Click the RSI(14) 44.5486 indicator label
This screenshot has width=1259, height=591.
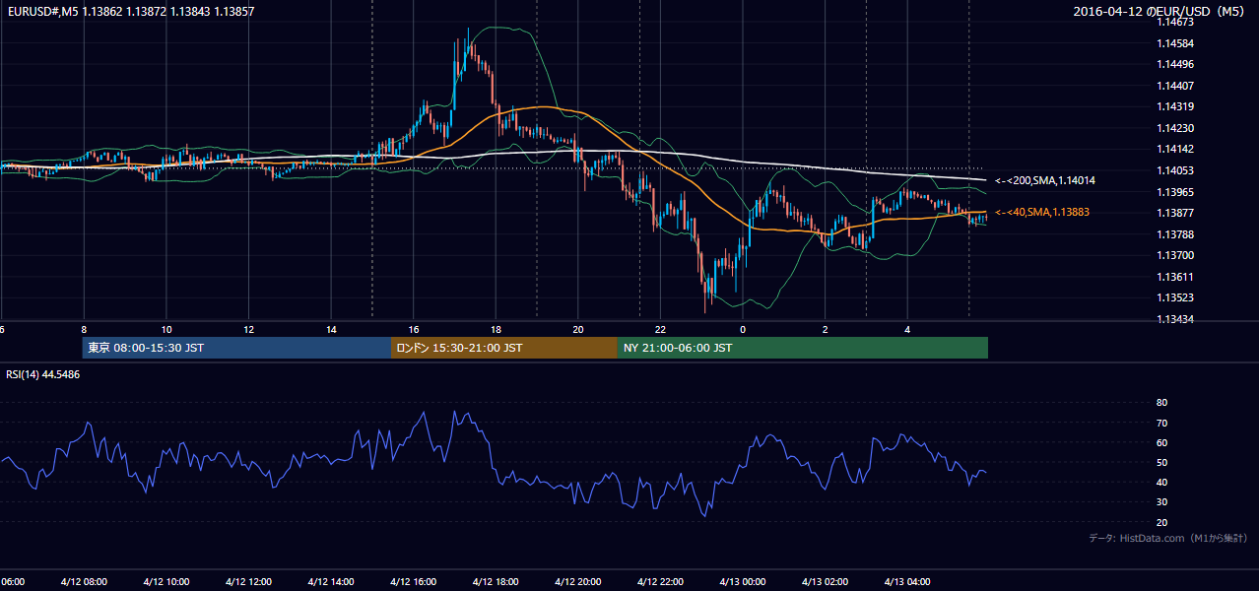click(x=43, y=375)
